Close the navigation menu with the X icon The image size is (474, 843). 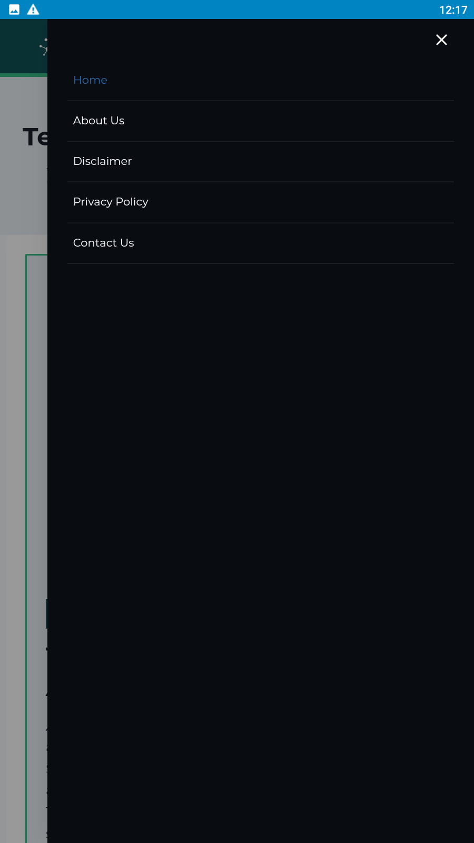click(441, 40)
